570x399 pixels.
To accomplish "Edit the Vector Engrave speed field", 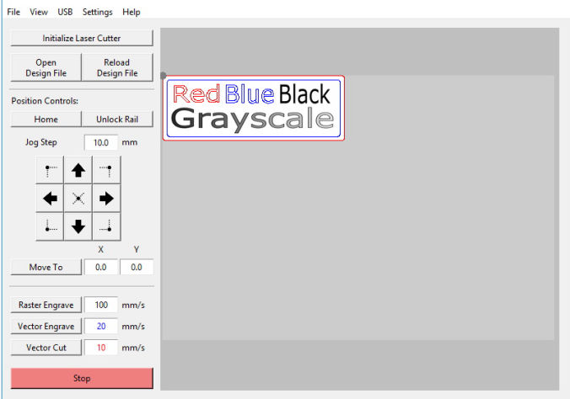I will [100, 327].
